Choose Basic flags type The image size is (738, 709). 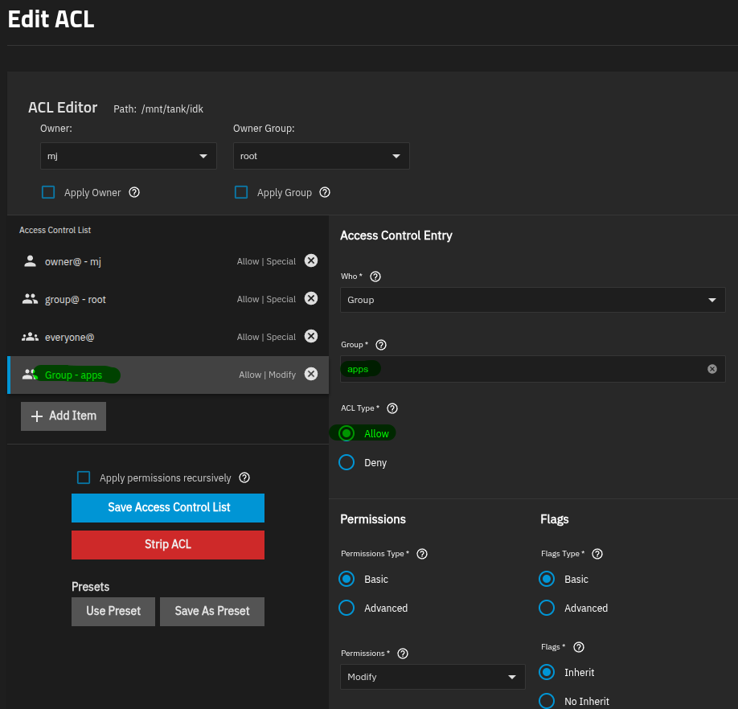pos(547,579)
